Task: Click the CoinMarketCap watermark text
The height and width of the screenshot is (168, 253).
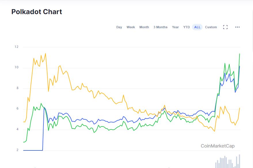Action: (218, 146)
